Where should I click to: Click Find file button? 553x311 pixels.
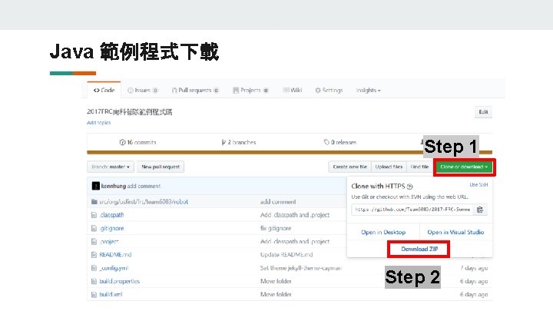click(419, 167)
